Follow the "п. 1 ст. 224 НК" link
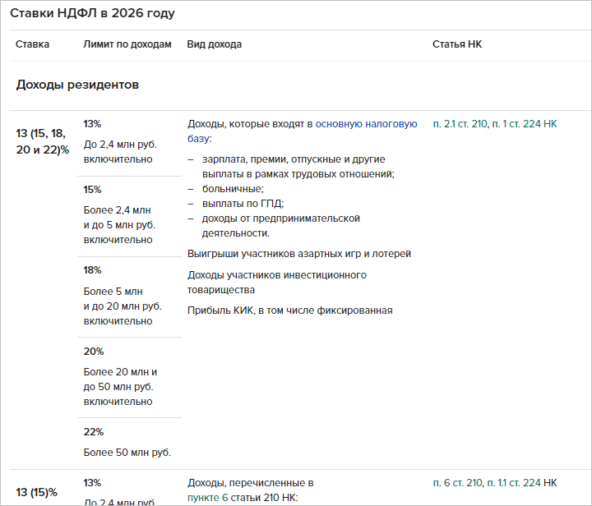The height and width of the screenshot is (506, 592). tap(525, 124)
